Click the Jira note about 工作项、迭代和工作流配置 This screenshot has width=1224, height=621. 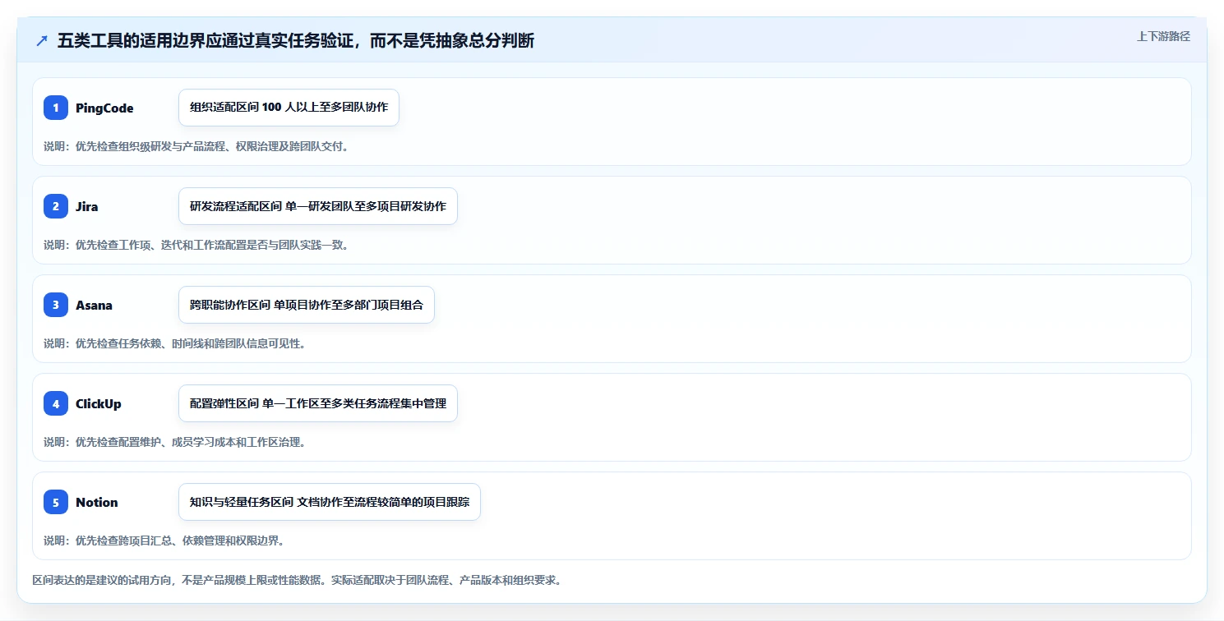[x=196, y=245]
